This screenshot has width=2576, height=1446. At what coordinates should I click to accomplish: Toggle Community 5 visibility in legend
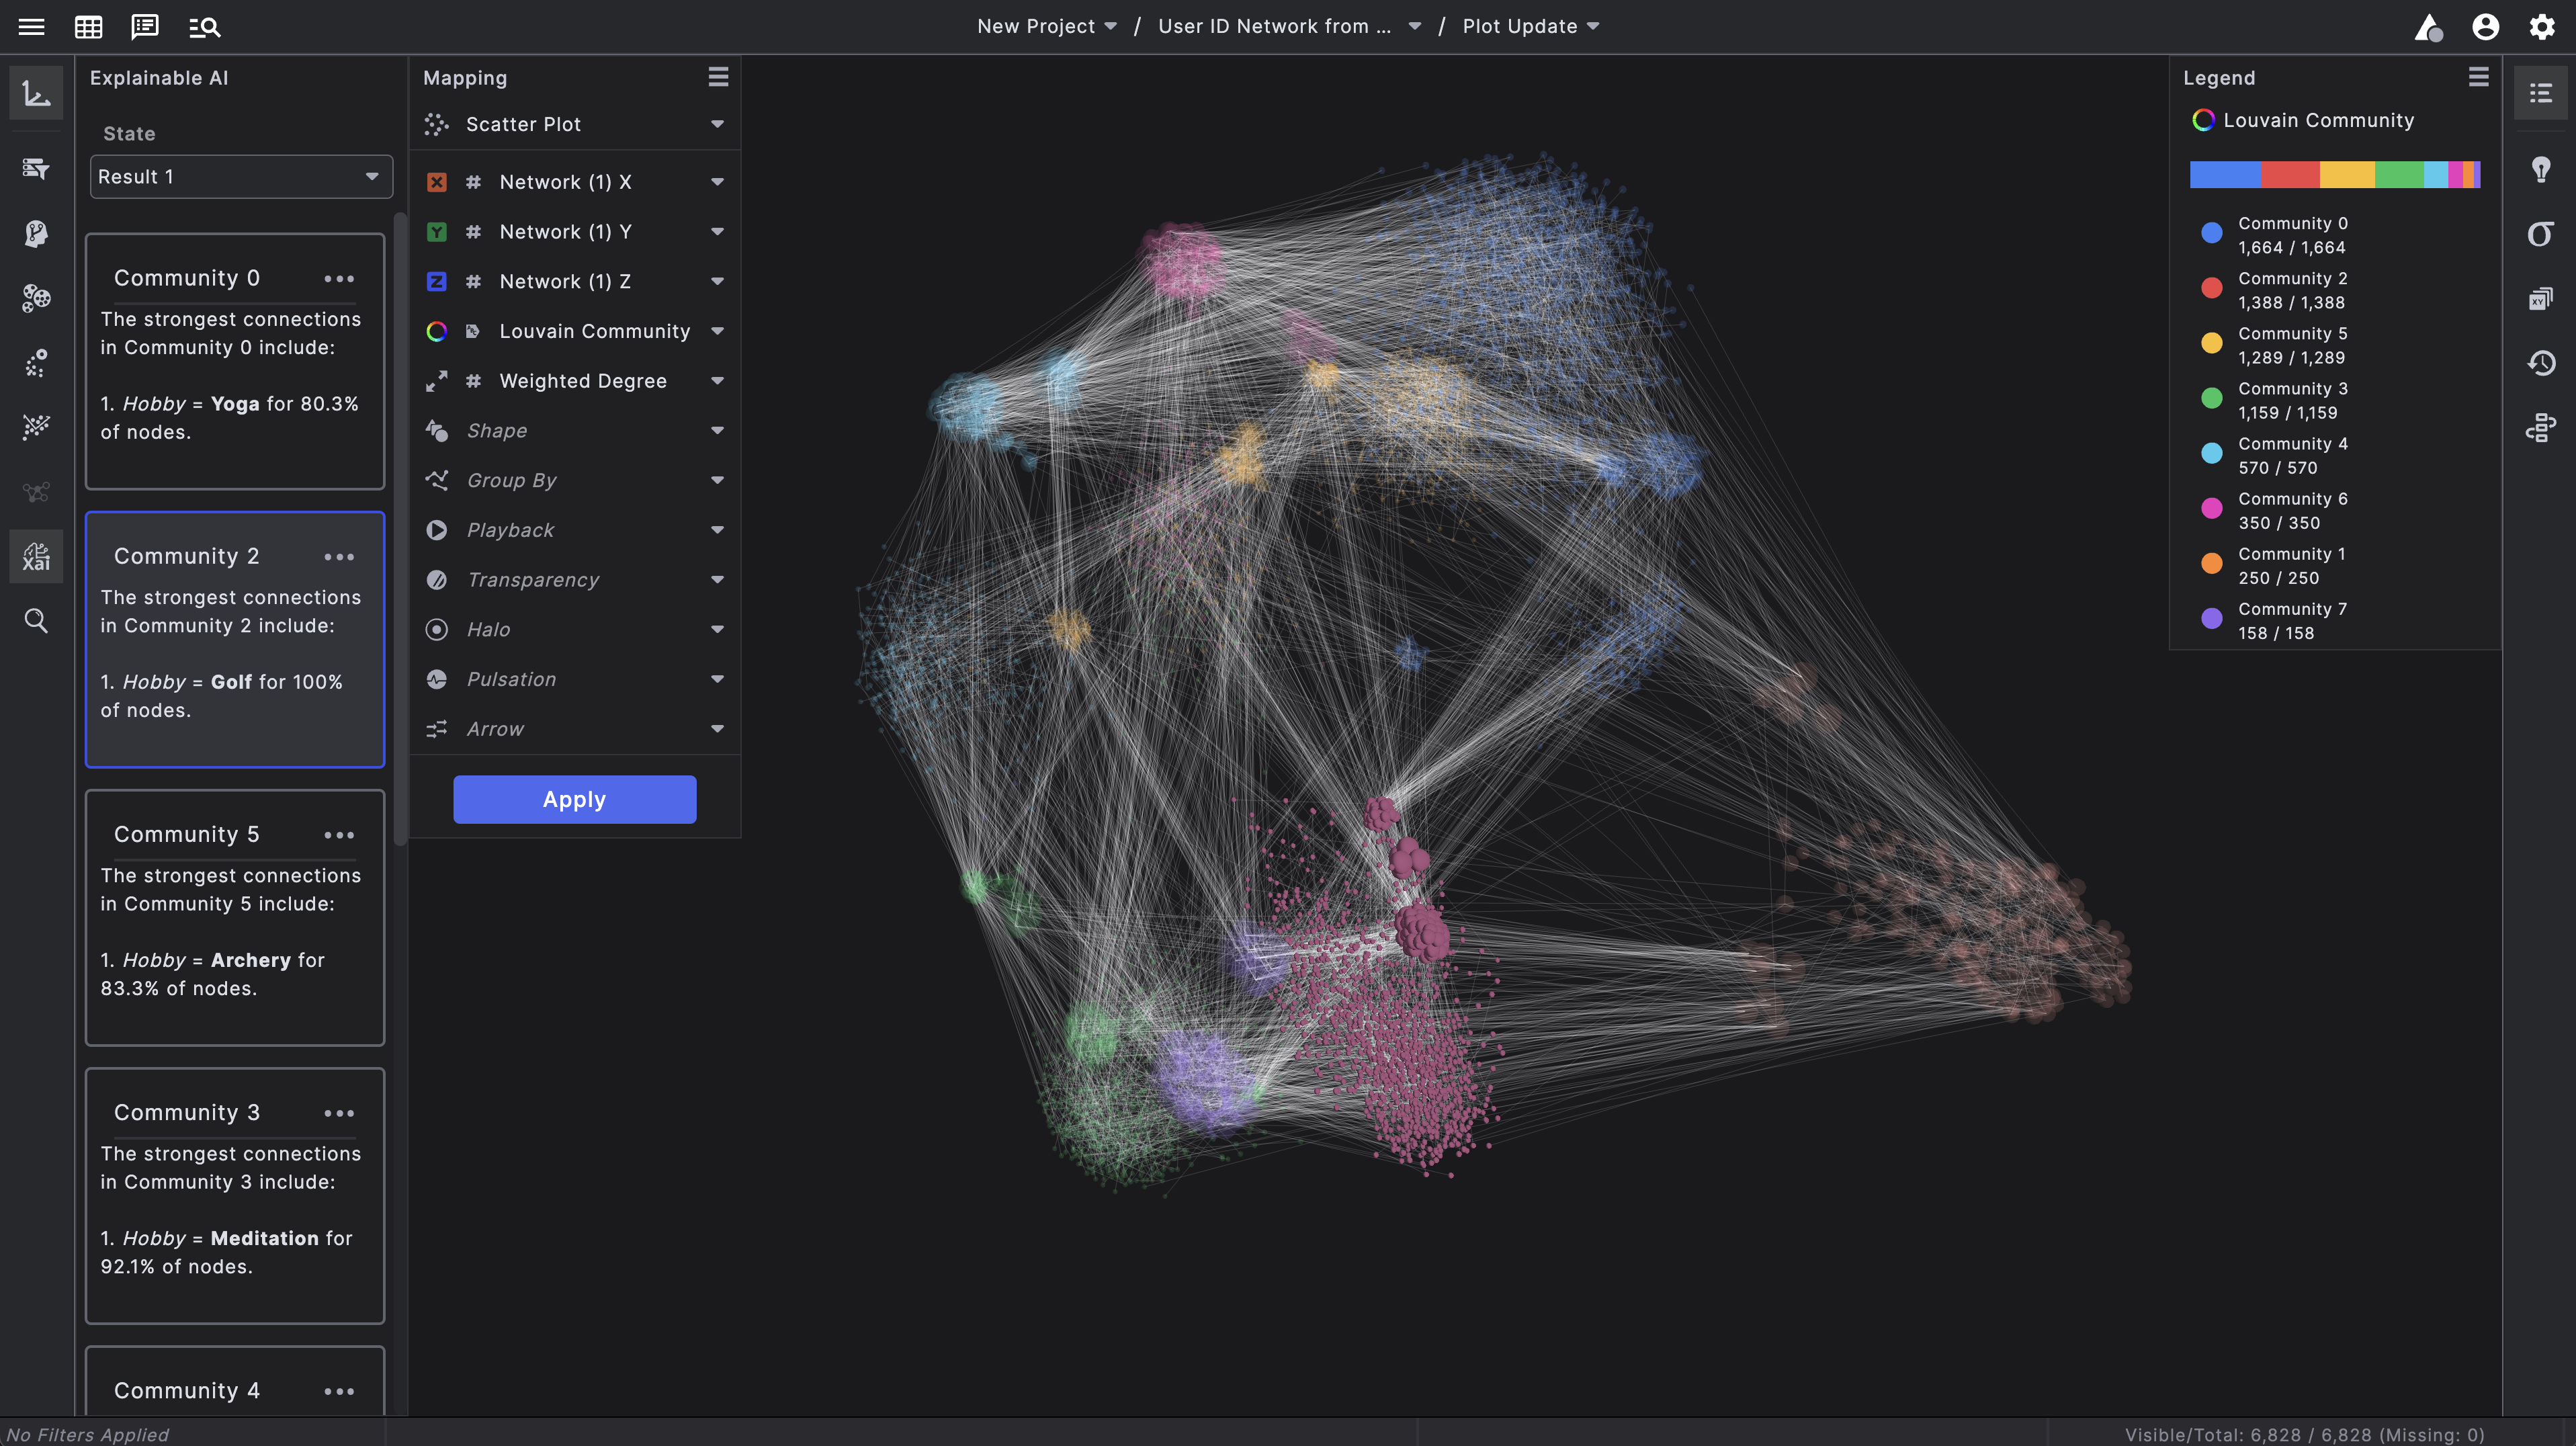coord(2212,343)
